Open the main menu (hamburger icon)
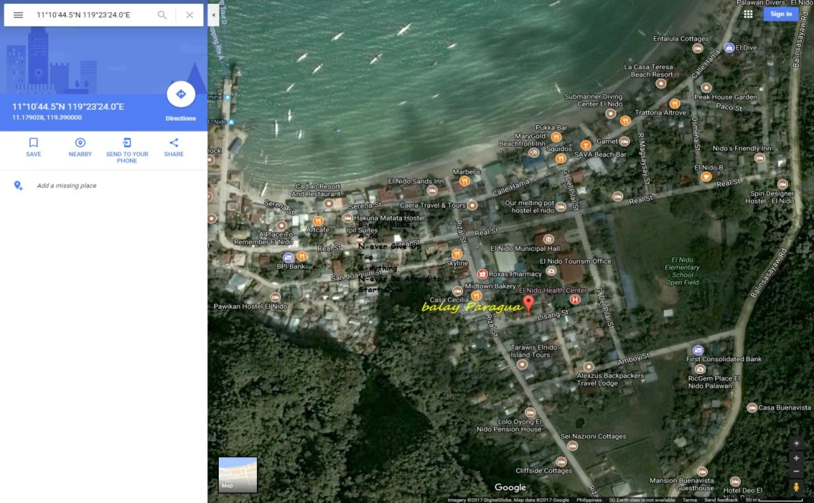The height and width of the screenshot is (503, 814). (18, 15)
